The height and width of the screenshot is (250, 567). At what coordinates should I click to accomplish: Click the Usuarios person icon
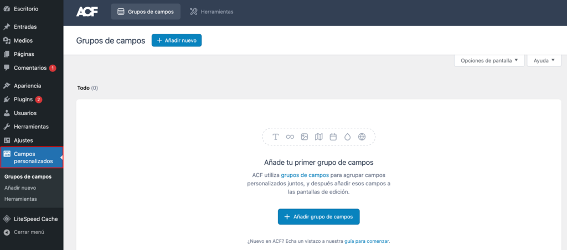pyautogui.click(x=6, y=113)
